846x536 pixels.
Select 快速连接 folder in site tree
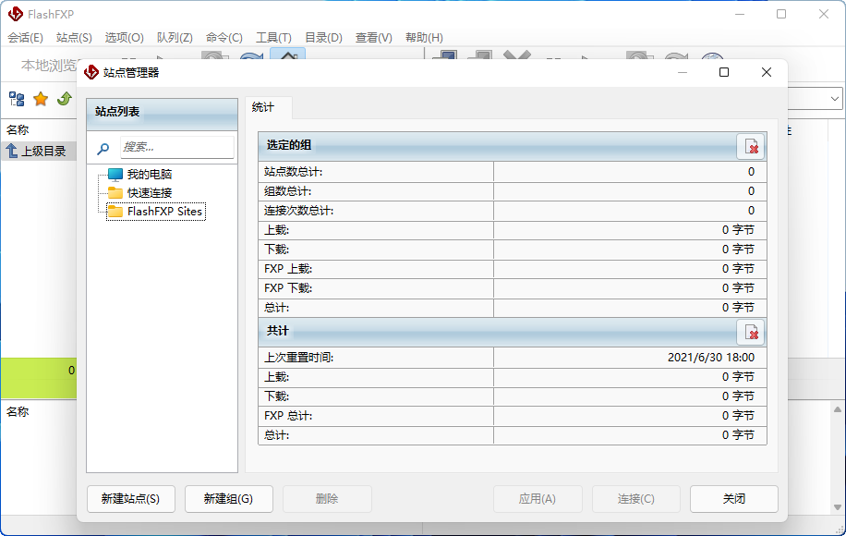point(150,193)
